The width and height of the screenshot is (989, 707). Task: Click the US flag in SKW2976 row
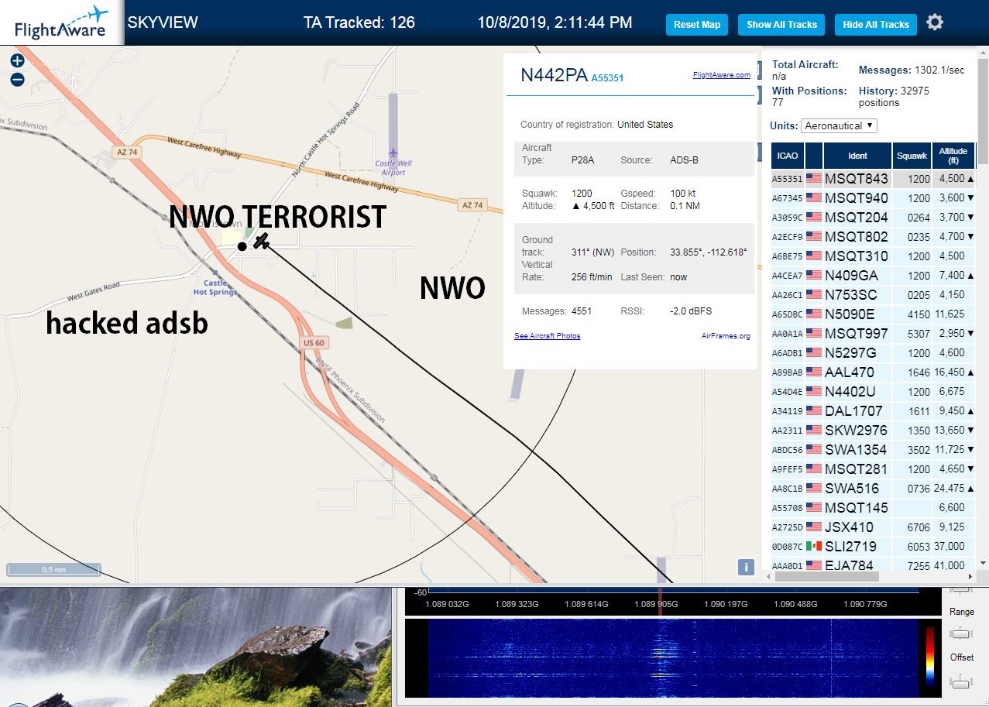[x=814, y=431]
